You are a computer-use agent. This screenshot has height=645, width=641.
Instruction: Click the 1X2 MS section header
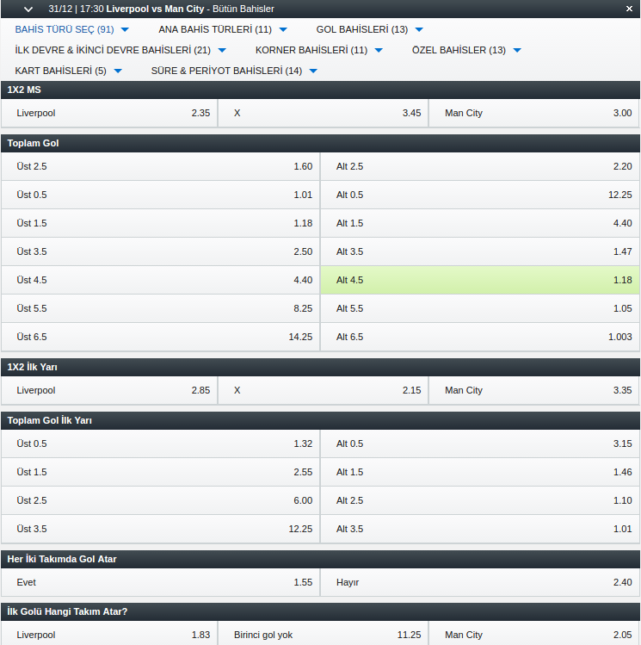tap(320, 90)
